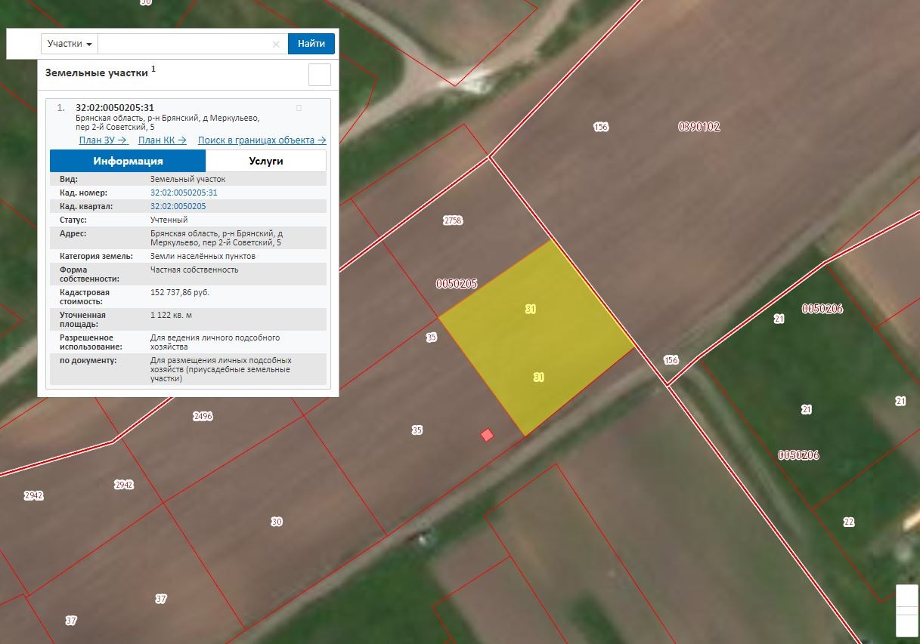Click the small square icon in the result card header
This screenshot has width=920, height=644.
(x=299, y=109)
